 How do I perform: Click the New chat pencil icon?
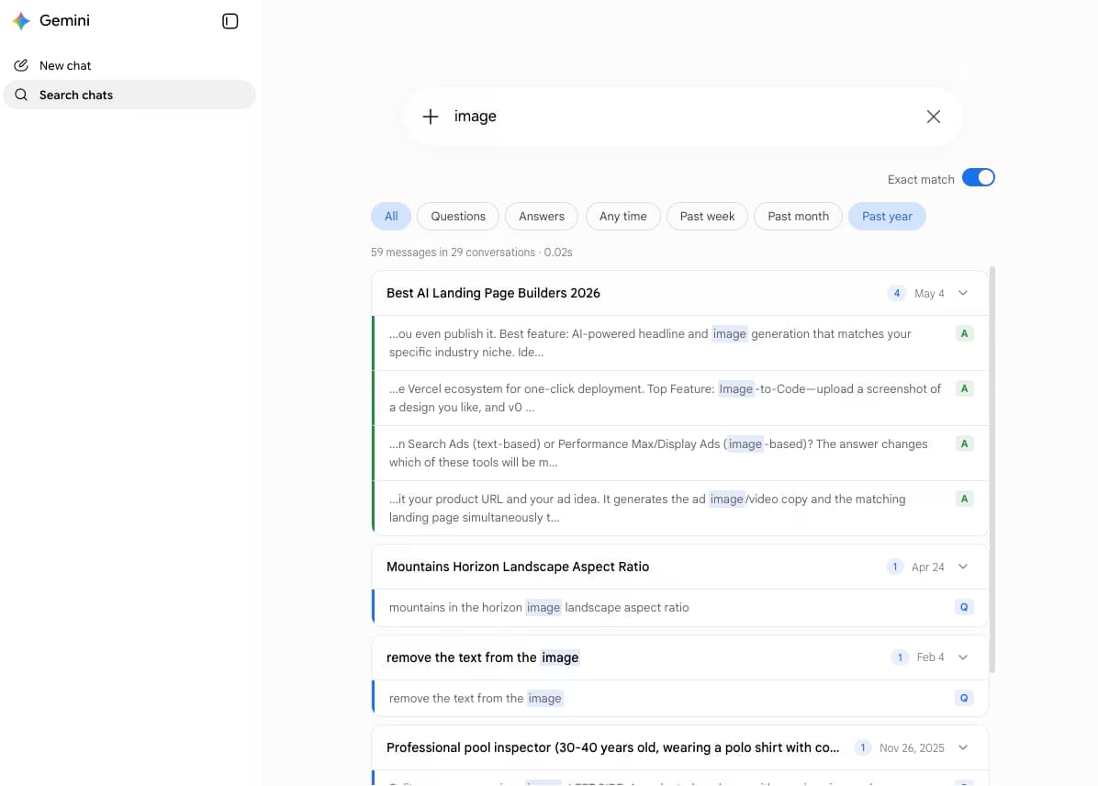pyautogui.click(x=21, y=65)
